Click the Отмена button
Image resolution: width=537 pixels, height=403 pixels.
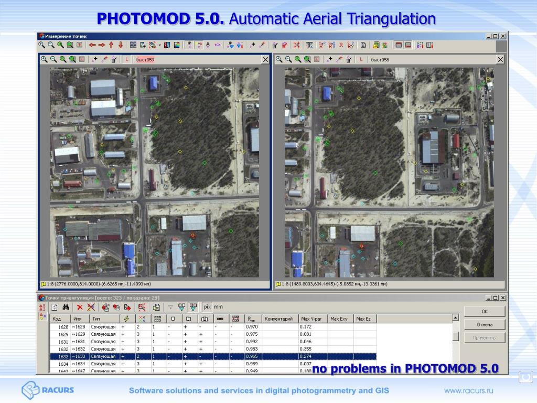[x=484, y=324]
